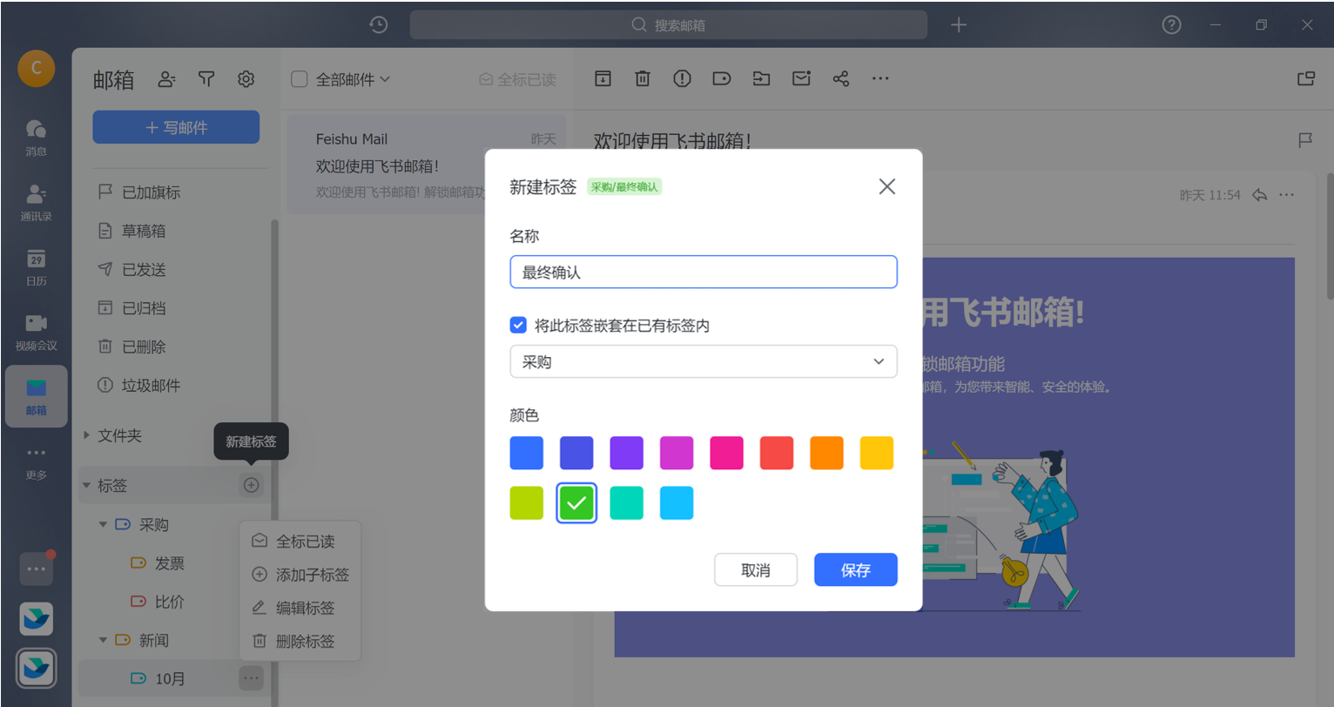Choose 删除标签 in context menu
The width and height of the screenshot is (1334, 707).
[300, 641]
